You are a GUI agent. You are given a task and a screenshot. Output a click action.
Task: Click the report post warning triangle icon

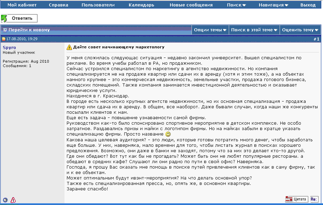[13, 200]
